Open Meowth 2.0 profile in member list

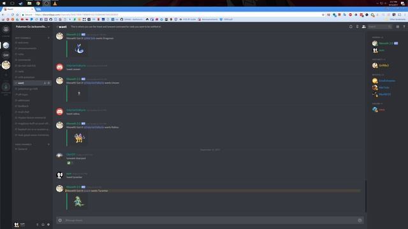(386, 43)
